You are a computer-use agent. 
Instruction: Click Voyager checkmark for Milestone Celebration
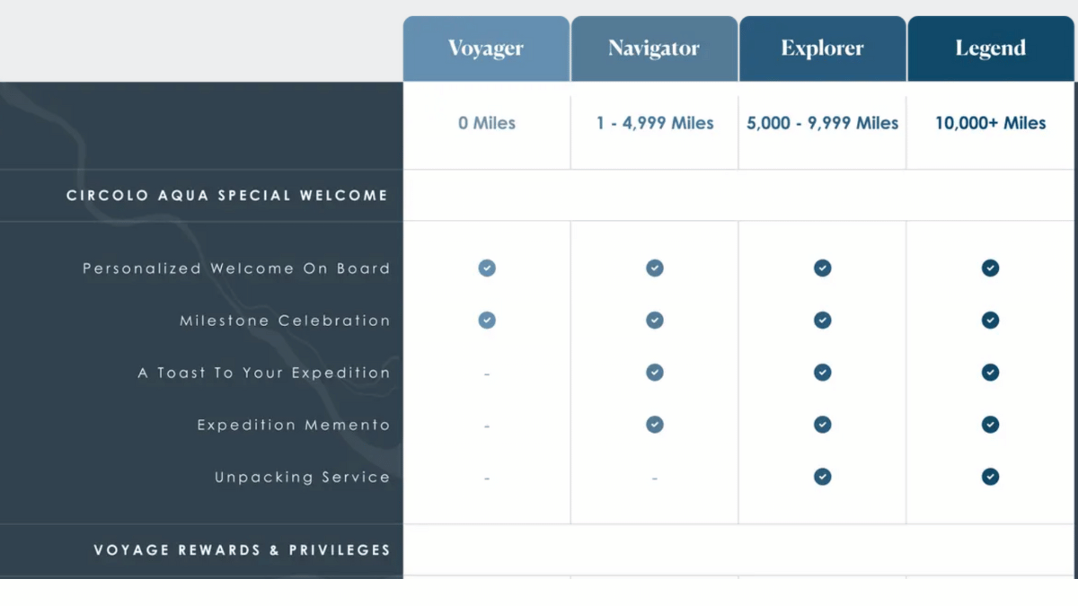point(487,320)
